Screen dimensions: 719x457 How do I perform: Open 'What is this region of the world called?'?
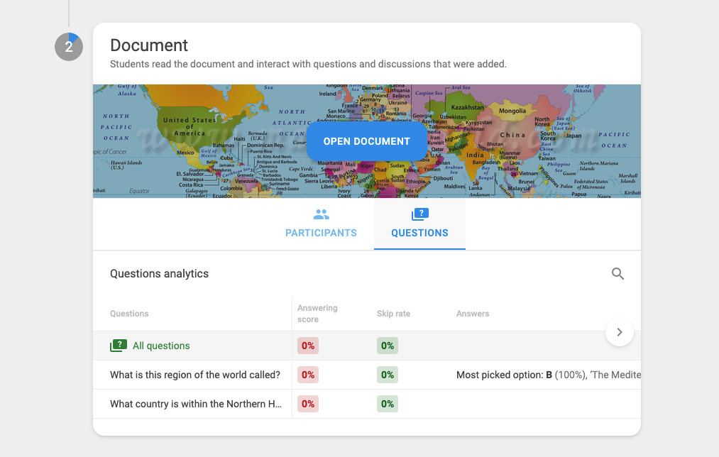click(x=195, y=375)
